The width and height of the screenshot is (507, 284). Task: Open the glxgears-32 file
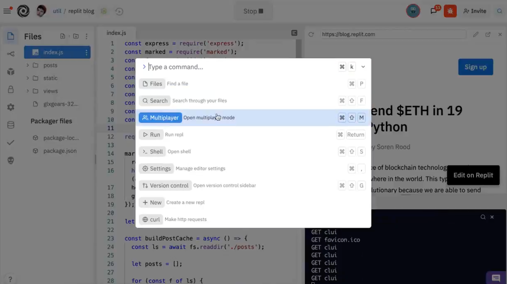[57, 104]
